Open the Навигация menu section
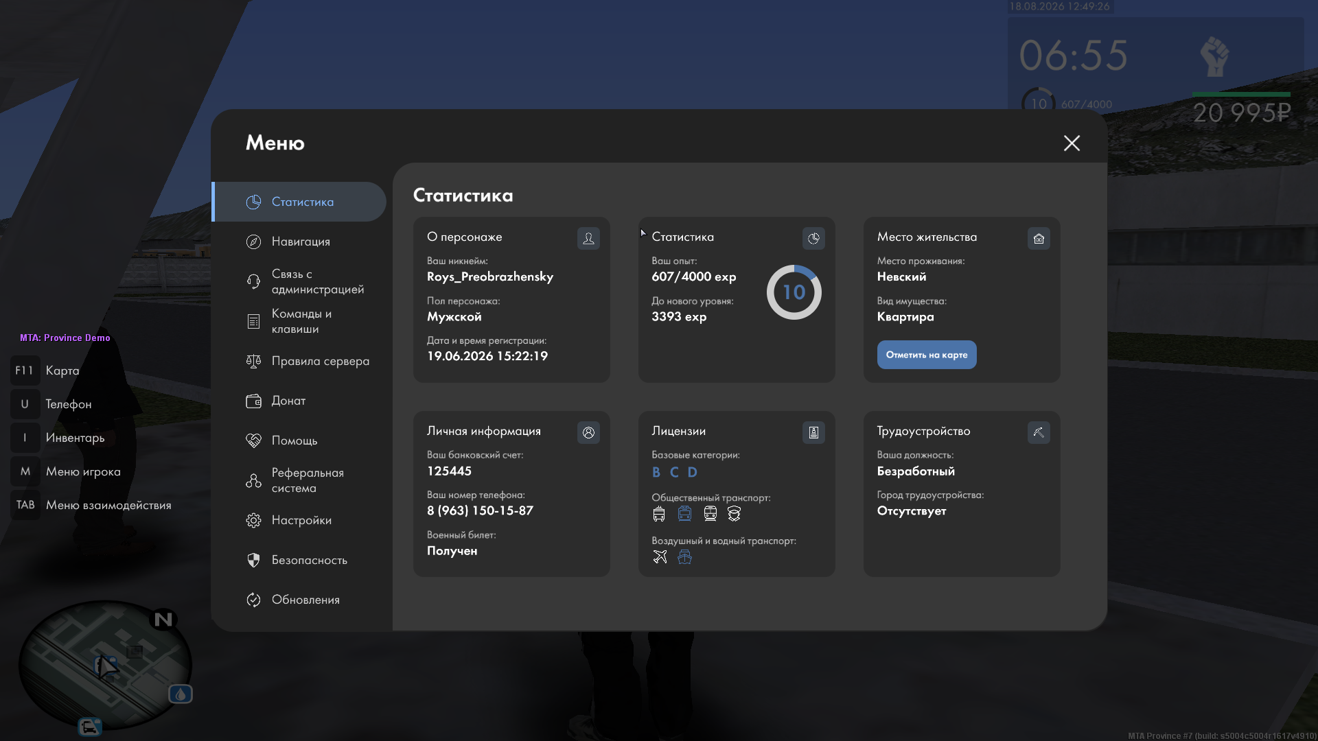The image size is (1318, 741). [x=300, y=242]
